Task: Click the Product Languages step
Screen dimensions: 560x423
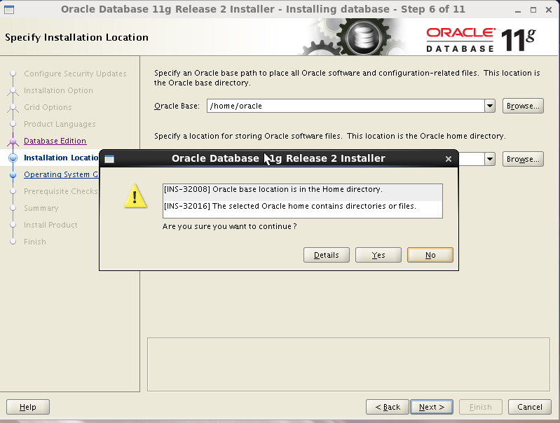Action: [x=60, y=124]
